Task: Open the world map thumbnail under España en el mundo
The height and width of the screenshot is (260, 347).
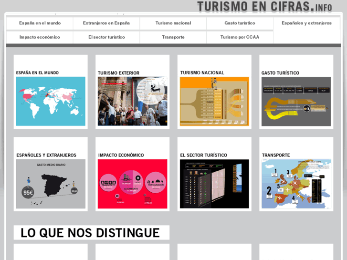Action: 51,101
